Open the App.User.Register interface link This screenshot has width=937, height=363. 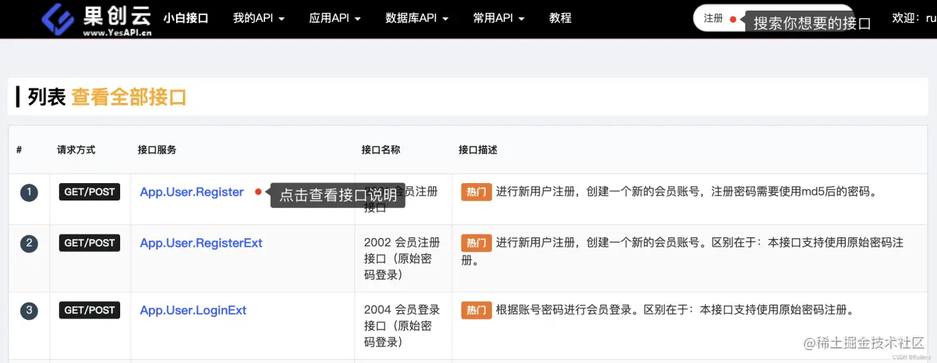[192, 192]
